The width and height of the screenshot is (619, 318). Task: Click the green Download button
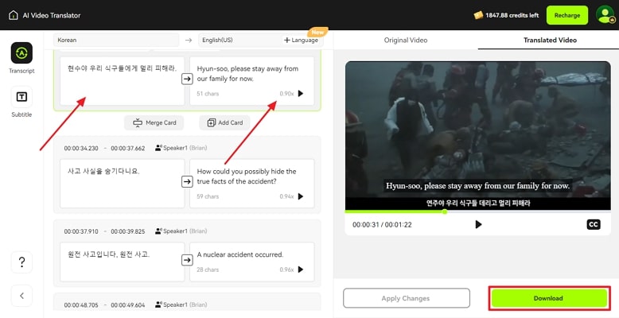548,298
